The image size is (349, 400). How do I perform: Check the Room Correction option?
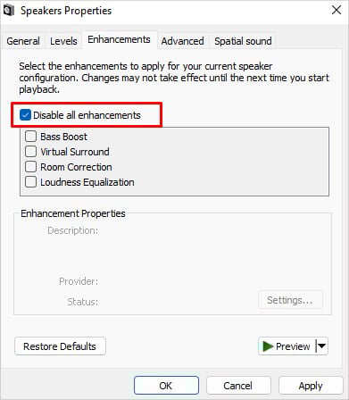(x=30, y=167)
